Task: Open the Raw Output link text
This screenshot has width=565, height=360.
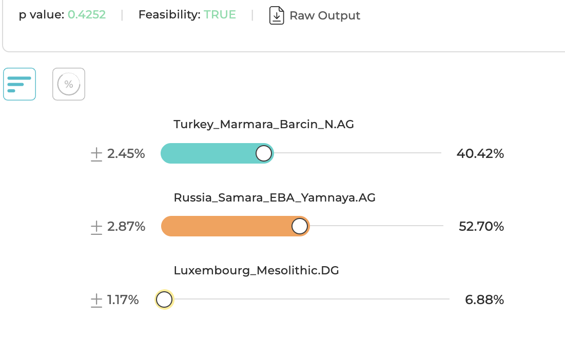Action: [x=325, y=16]
